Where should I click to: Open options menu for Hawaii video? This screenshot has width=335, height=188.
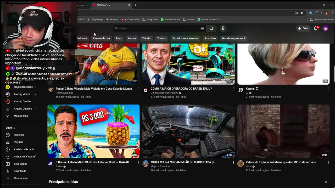tap(138, 162)
